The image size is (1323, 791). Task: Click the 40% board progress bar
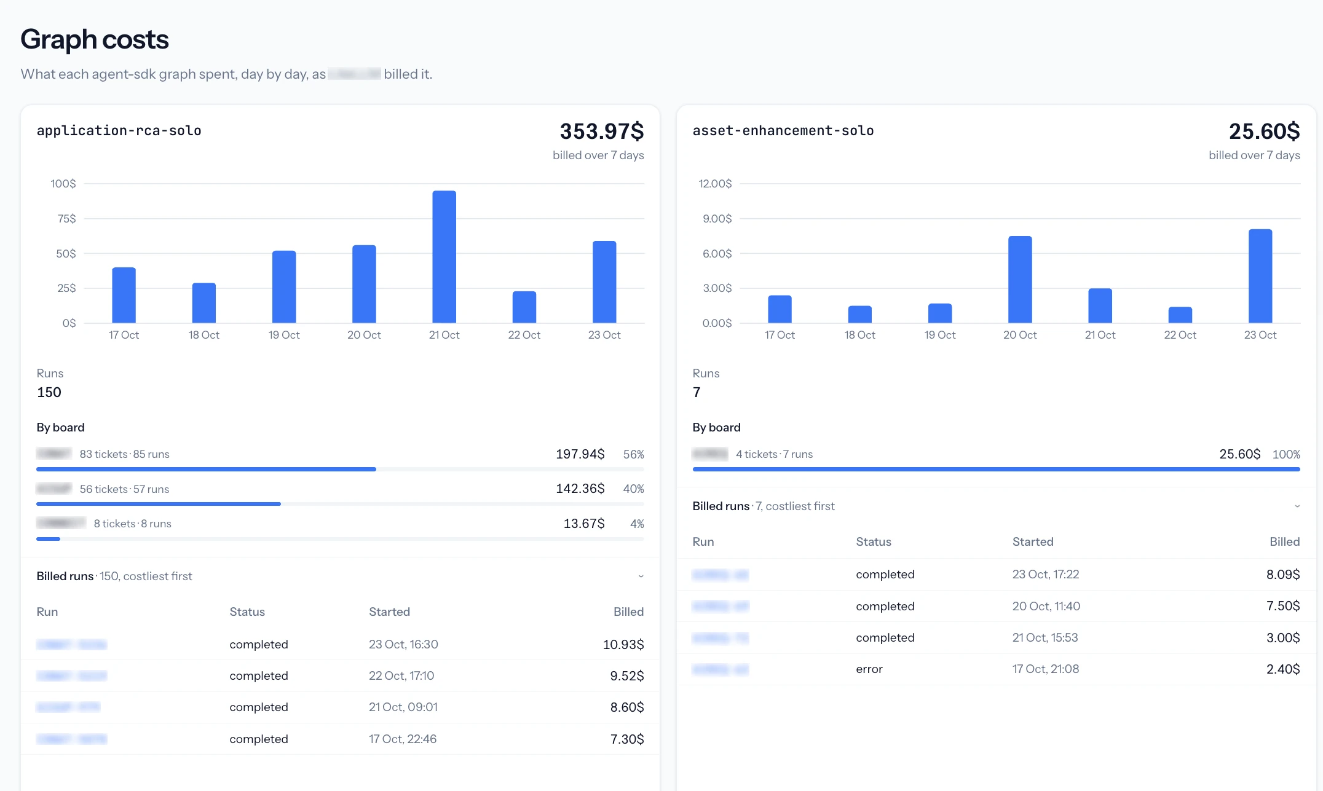(340, 504)
